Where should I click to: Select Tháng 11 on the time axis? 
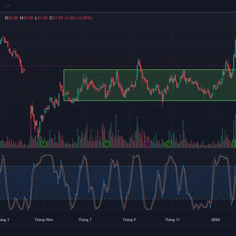tap(172, 219)
